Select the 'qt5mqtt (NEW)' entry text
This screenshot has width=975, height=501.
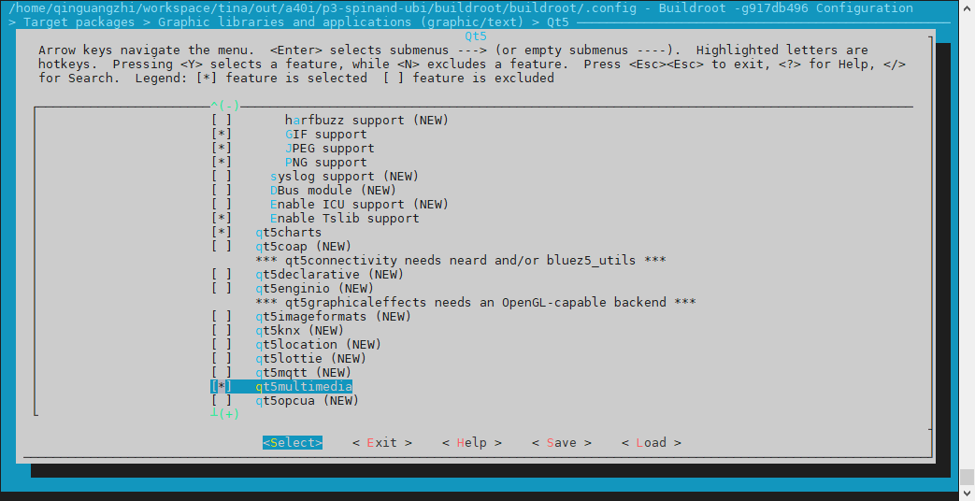point(304,372)
